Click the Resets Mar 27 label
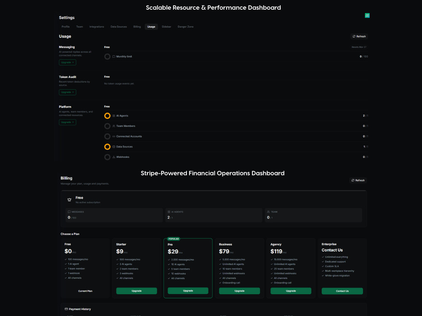The image size is (422, 316). pos(359,47)
